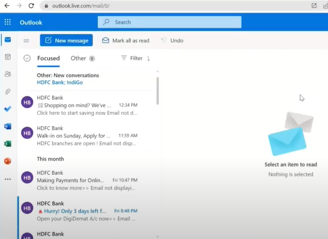Launch the PowerPoint app icon
This screenshot has width=328, height=239.
[8, 161]
